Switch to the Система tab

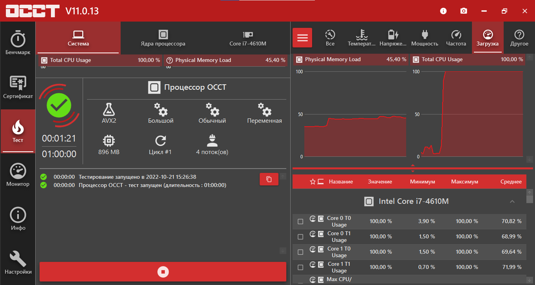(78, 38)
